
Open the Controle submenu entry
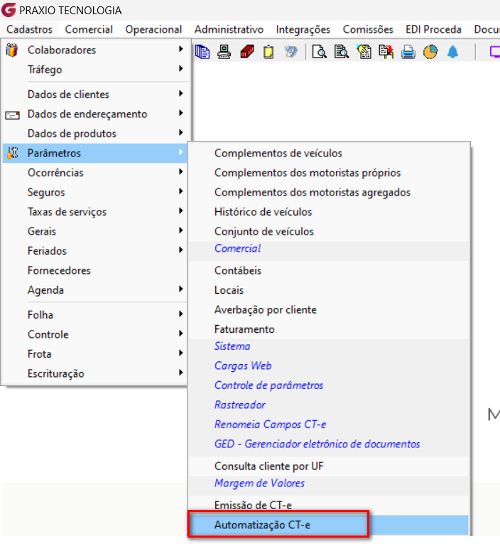[x=94, y=334]
